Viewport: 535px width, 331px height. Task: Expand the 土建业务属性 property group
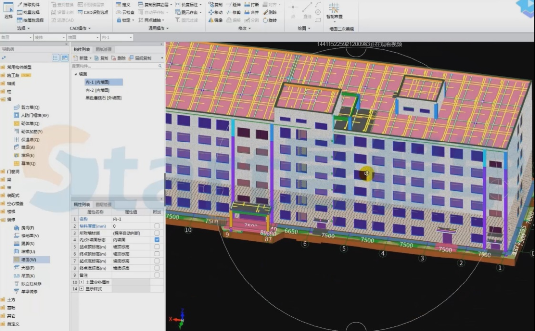pyautogui.click(x=82, y=282)
